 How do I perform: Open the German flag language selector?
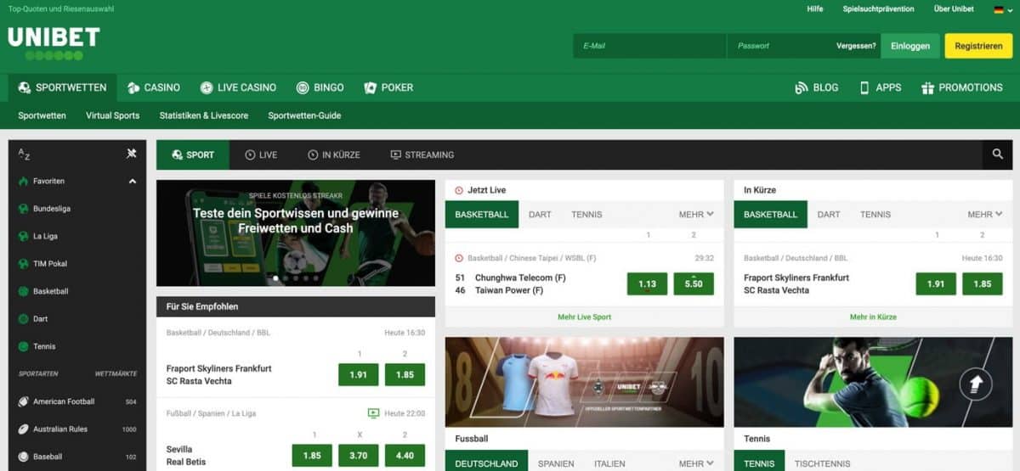tap(1002, 9)
